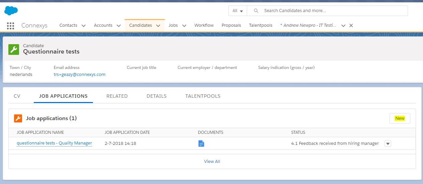
Task: Switch to the CV tab
Action: point(17,96)
